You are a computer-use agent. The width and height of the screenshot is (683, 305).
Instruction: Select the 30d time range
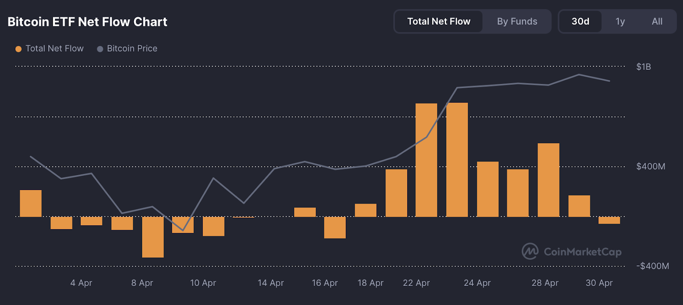[x=580, y=21]
